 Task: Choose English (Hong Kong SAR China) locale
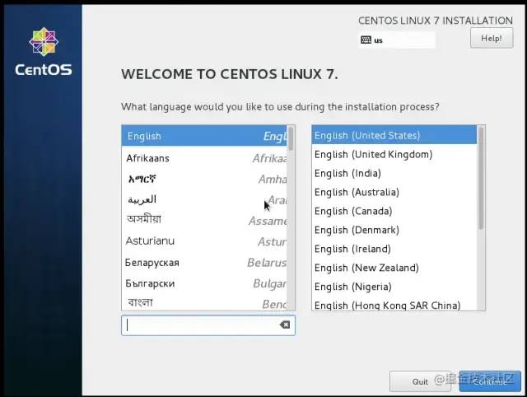pos(394,304)
